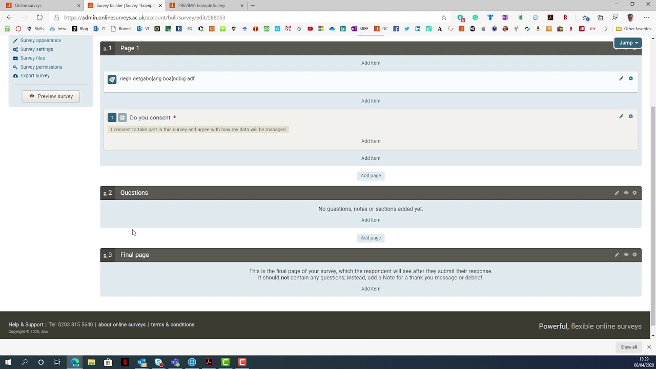656x369 pixels.
Task: Open Export survey in sidebar
Action: pos(35,75)
